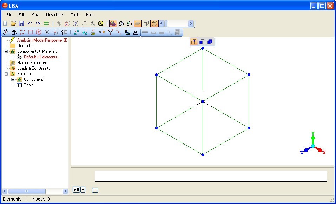Toggle the orange slab surface display

pos(138,23)
